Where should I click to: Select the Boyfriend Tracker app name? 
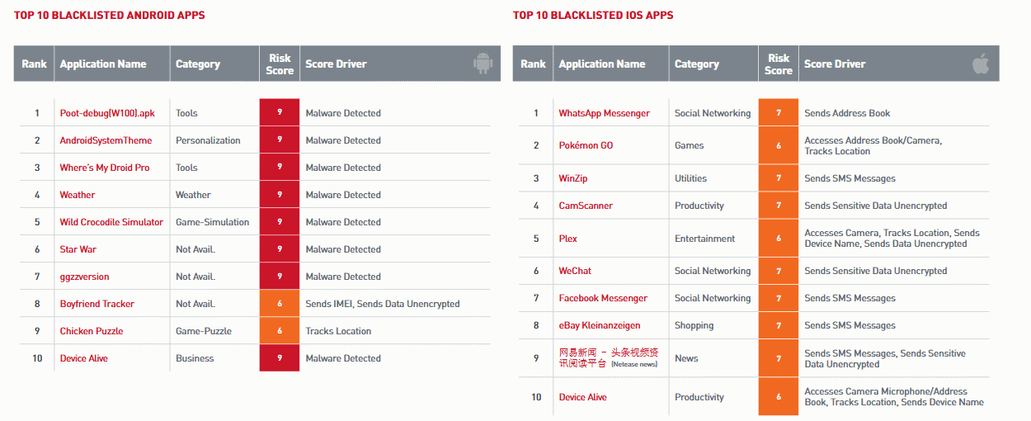[x=97, y=304]
